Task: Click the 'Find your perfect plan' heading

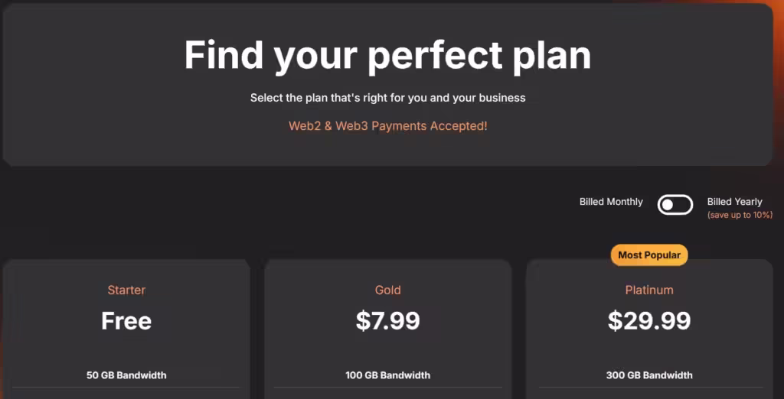Action: (x=388, y=56)
